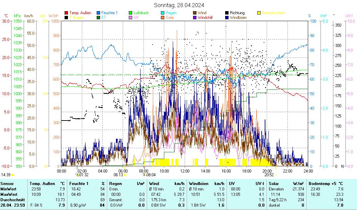Click the hPa axis unit label
Screen dimensions: 357x210
(x=17, y=16)
